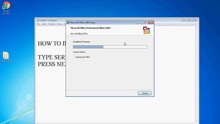Click the 'PRESS NE' line in Notepad
The image size is (220, 124).
pos(52,64)
